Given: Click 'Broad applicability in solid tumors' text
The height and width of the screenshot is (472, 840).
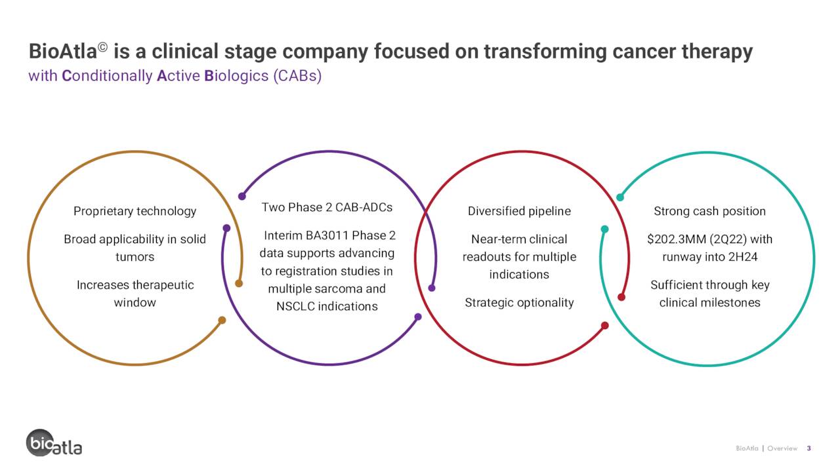Looking at the screenshot, I should 135,248.
